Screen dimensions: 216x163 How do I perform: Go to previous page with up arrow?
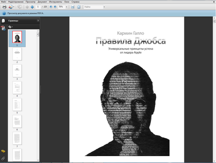(x=27, y=7)
